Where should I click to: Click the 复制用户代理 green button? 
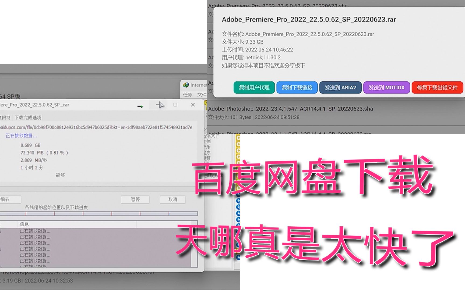click(x=254, y=88)
